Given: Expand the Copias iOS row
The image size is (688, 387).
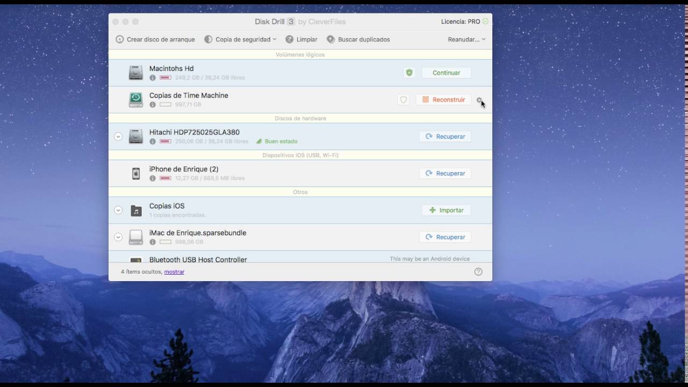Looking at the screenshot, I should click(118, 210).
